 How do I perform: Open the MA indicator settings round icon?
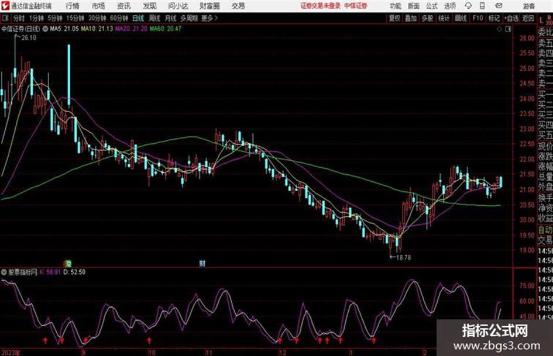coord(45,29)
